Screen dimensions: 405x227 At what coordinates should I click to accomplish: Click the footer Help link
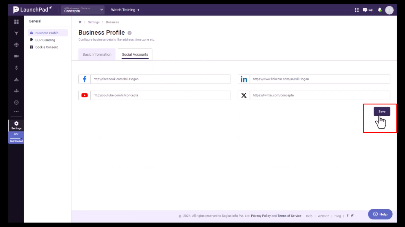coord(309,216)
